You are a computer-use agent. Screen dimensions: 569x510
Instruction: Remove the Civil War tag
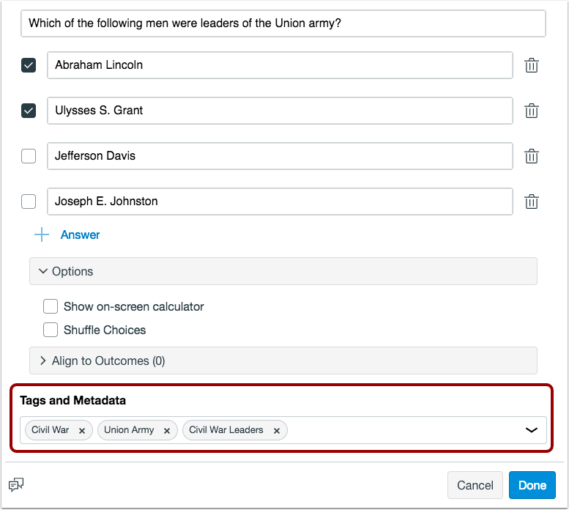coord(82,431)
